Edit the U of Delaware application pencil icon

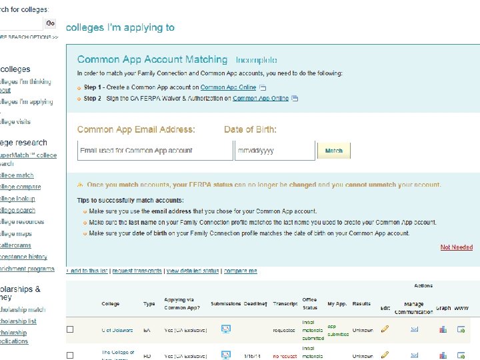(x=385, y=329)
